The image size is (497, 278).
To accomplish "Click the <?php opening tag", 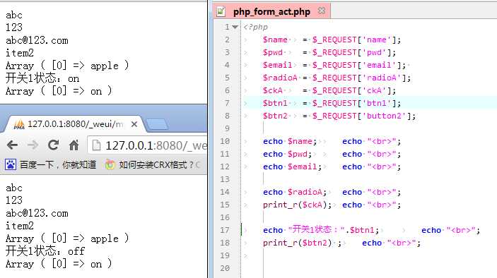I will coord(255,28).
